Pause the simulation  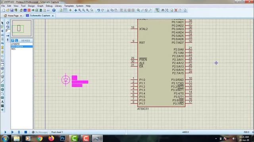point(19,132)
